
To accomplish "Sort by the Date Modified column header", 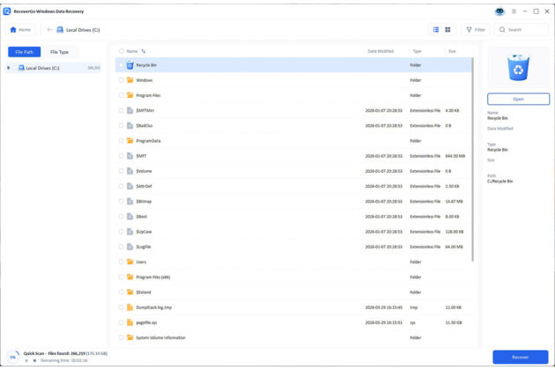I will tap(381, 51).
